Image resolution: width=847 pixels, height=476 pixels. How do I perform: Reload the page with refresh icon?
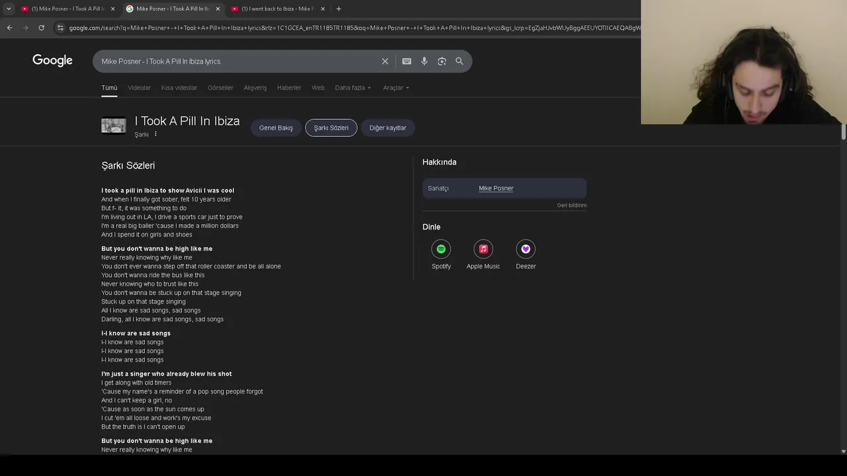tap(41, 28)
